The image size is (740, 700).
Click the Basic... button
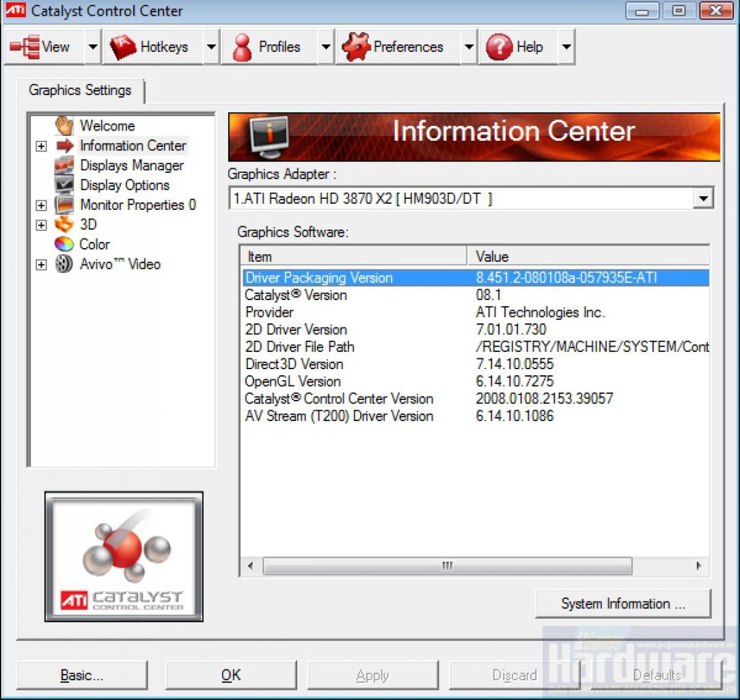click(81, 675)
